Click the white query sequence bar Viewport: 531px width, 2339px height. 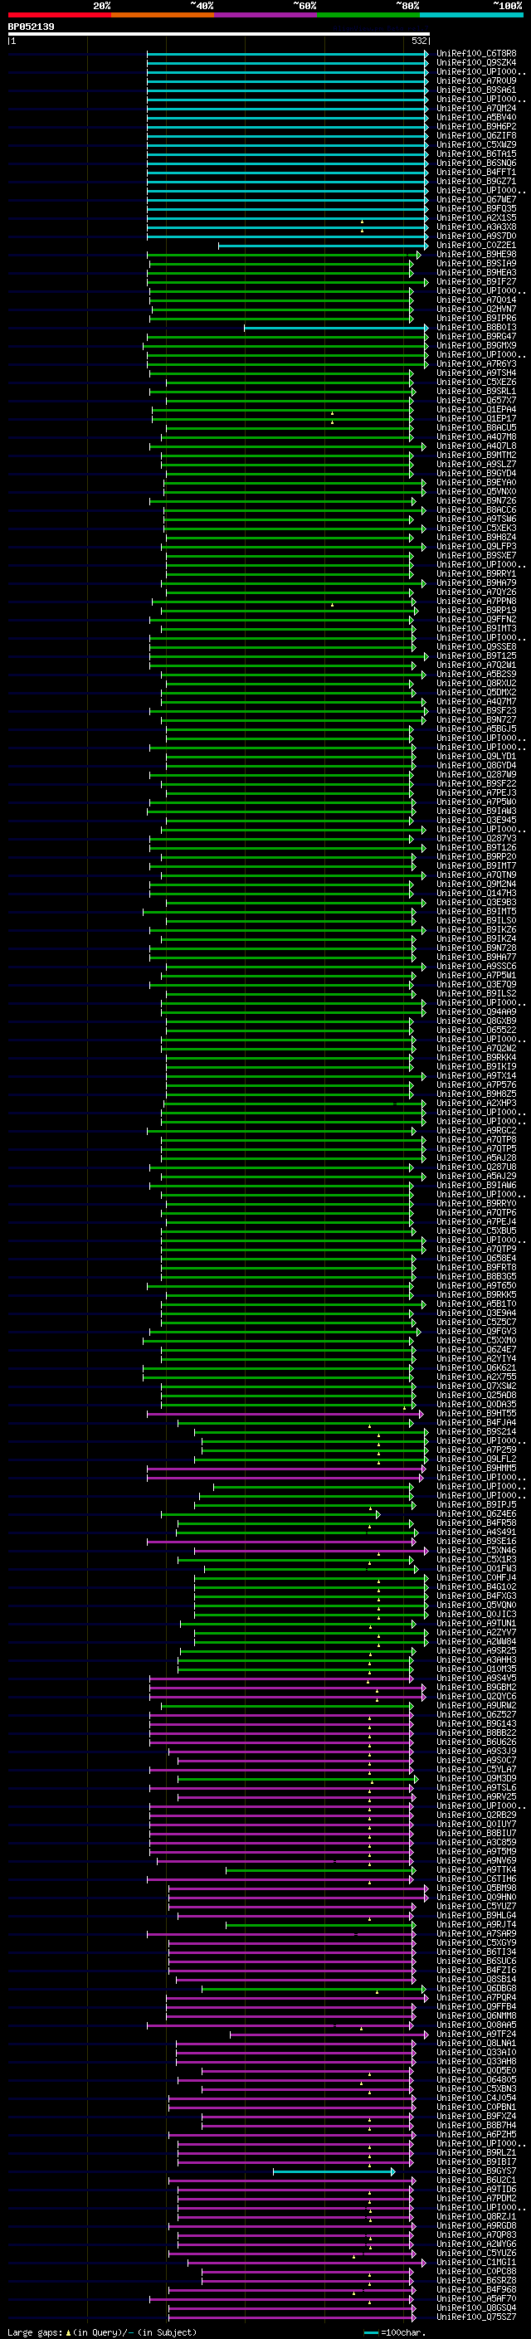(x=218, y=33)
